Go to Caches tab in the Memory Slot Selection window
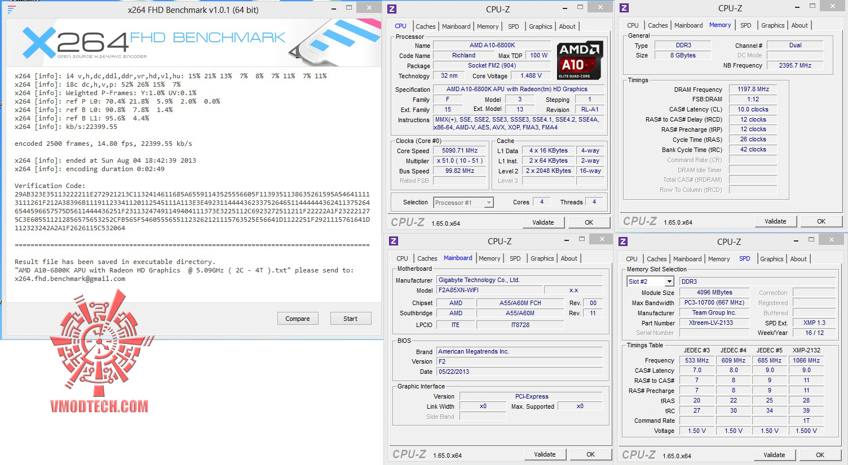Screen dimensions: 848x465 point(657,259)
